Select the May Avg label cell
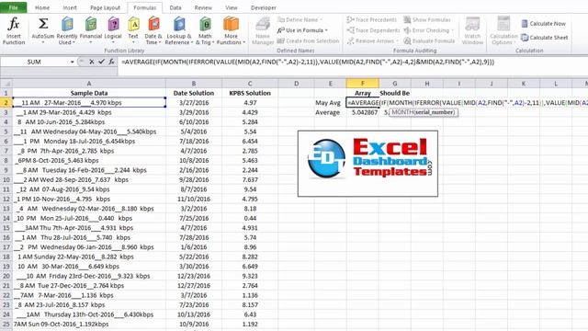Image resolution: width=588 pixels, height=331 pixels. coord(331,102)
